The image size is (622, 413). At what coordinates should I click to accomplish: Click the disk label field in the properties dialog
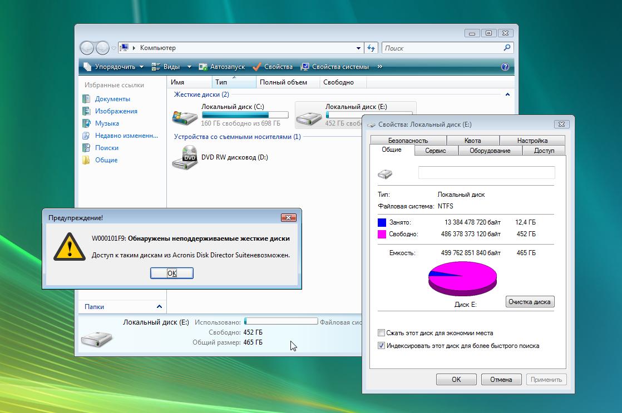tap(486, 173)
